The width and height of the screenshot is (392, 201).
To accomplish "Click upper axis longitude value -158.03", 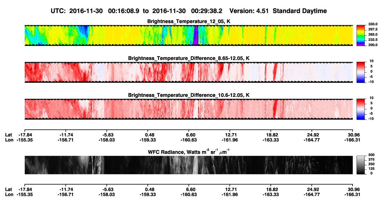I will [107, 140].
